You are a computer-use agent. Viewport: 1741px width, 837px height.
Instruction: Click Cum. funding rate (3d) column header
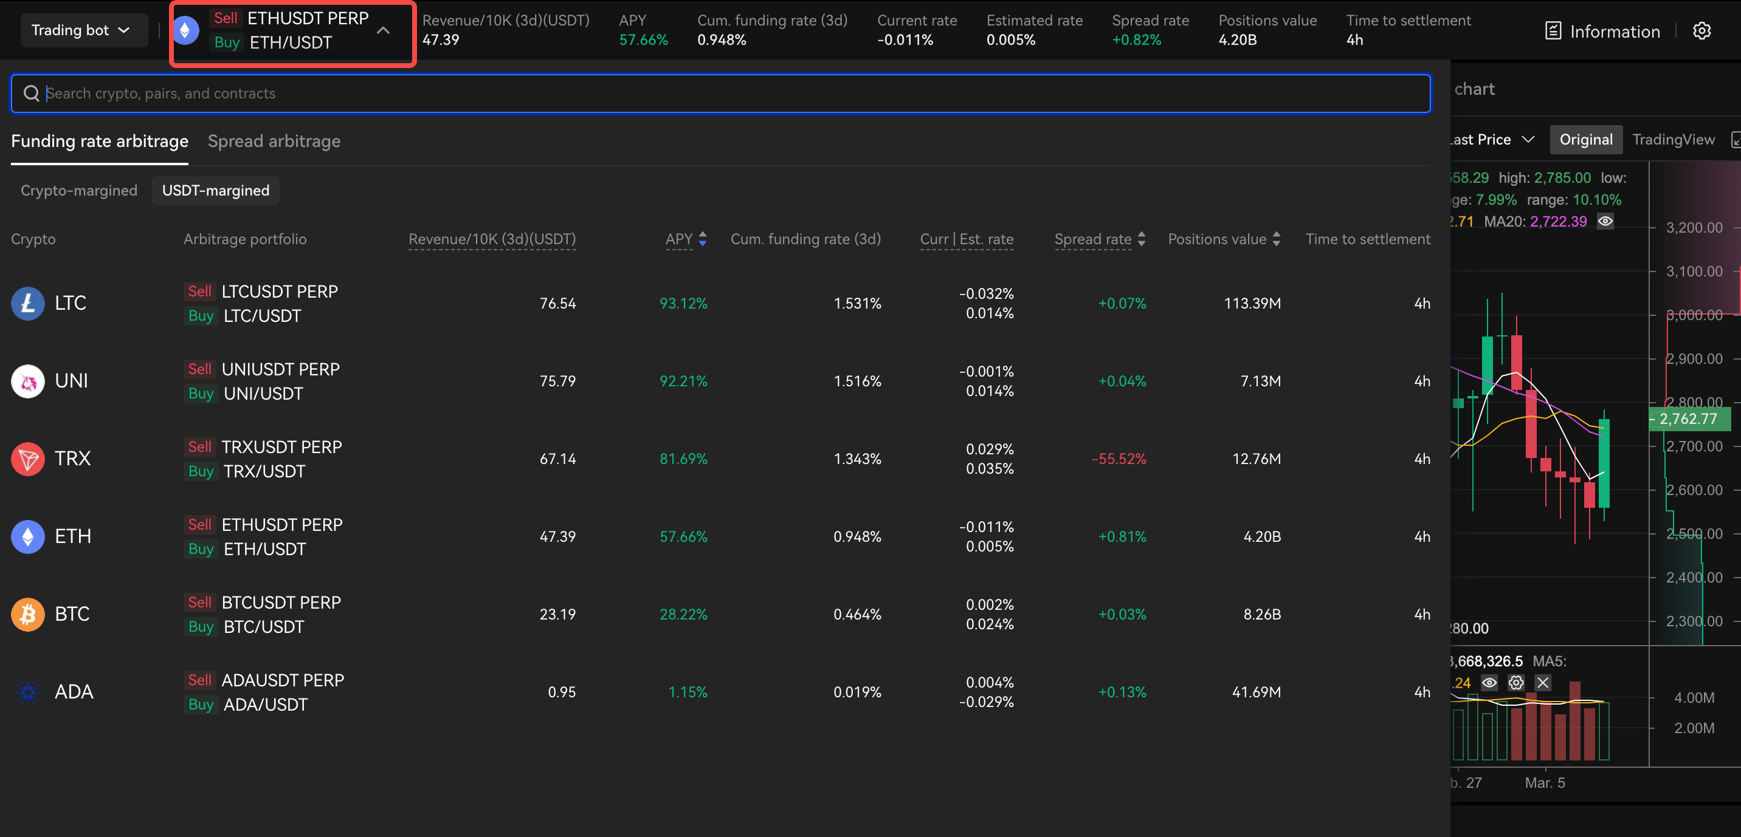(805, 239)
